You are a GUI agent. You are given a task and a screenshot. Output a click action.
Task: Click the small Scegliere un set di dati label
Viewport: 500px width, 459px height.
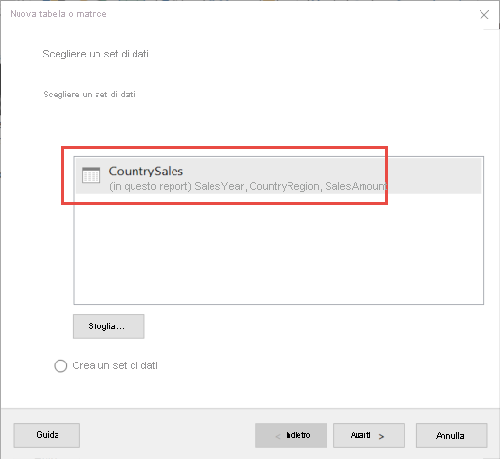click(89, 95)
